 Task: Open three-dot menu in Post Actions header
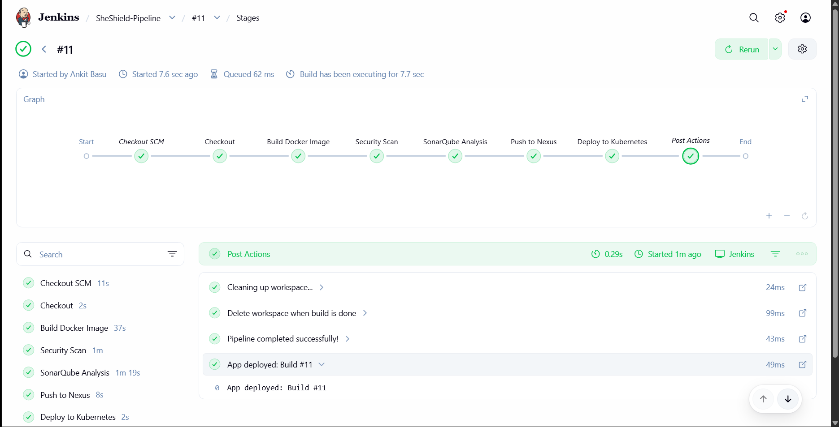802,254
